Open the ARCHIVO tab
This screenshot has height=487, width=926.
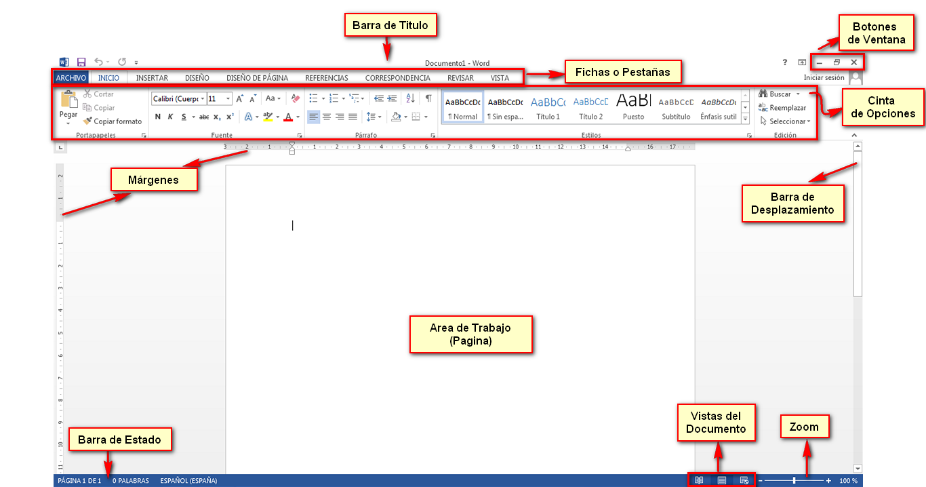click(x=71, y=78)
